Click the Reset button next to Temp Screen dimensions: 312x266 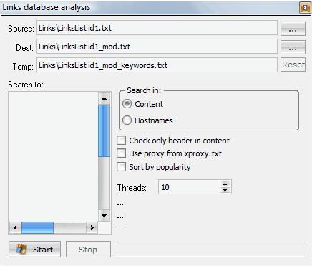coord(293,65)
